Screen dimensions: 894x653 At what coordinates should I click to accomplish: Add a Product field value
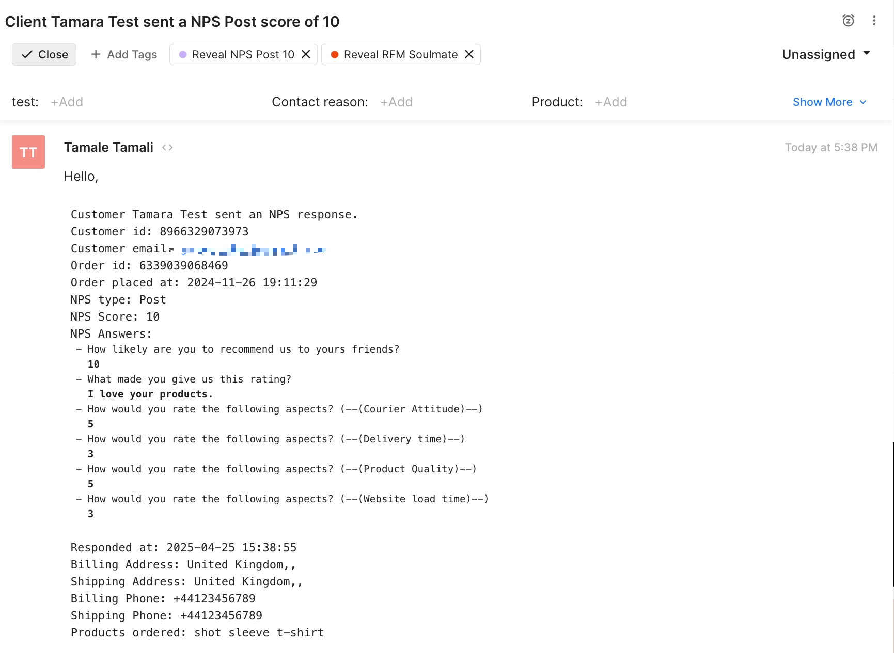(611, 102)
